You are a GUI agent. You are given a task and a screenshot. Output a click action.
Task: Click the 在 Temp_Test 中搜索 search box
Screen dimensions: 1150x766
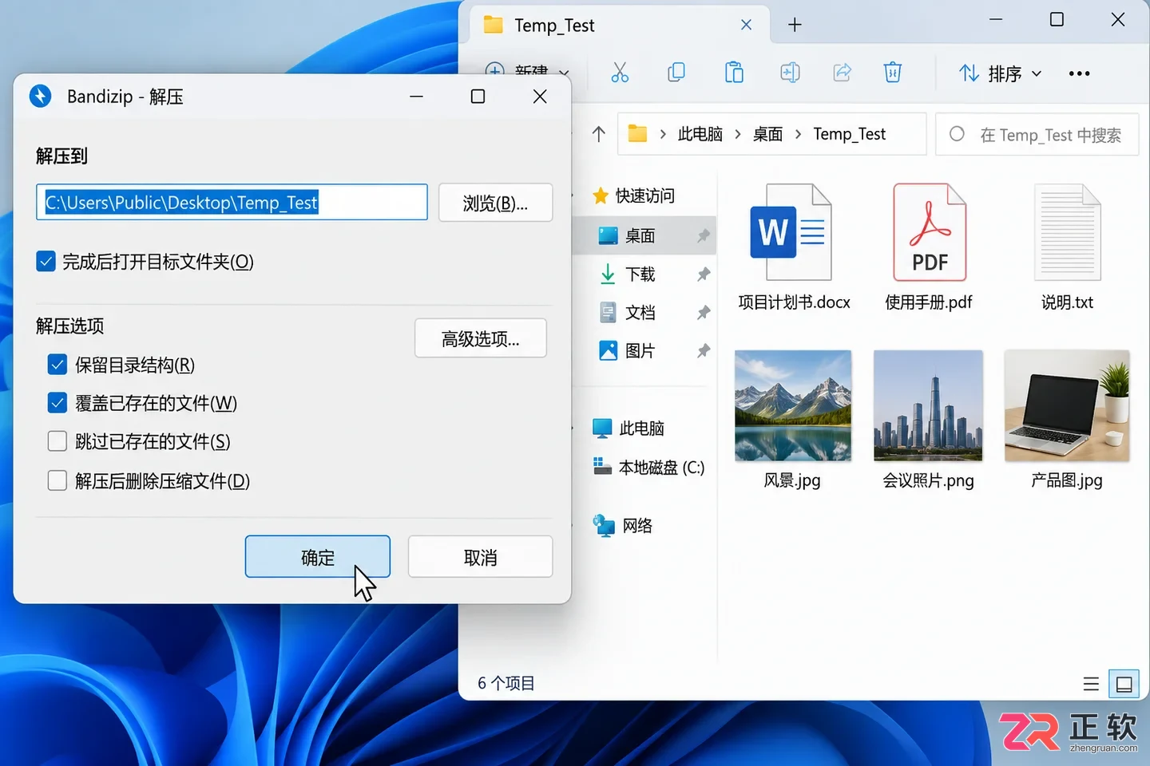point(1037,134)
